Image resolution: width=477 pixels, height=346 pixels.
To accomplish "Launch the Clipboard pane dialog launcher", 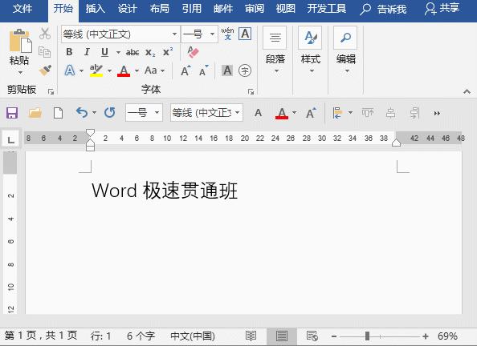I will tap(51, 91).
